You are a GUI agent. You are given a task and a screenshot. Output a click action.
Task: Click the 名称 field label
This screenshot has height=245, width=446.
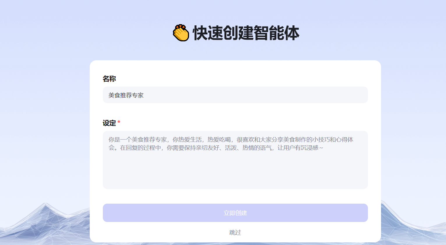coord(109,79)
